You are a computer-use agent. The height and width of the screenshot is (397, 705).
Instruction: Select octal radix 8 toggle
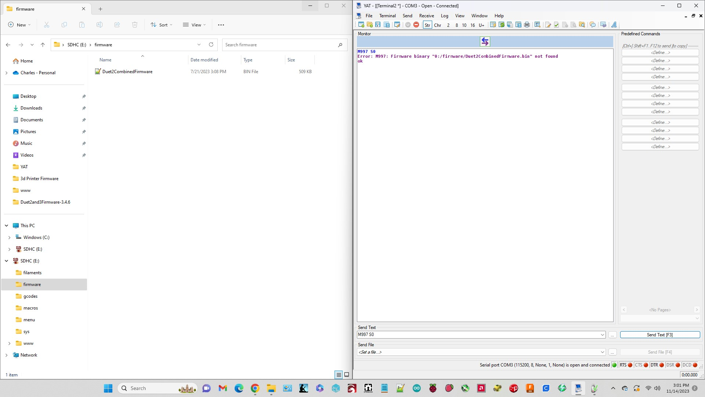click(x=456, y=25)
